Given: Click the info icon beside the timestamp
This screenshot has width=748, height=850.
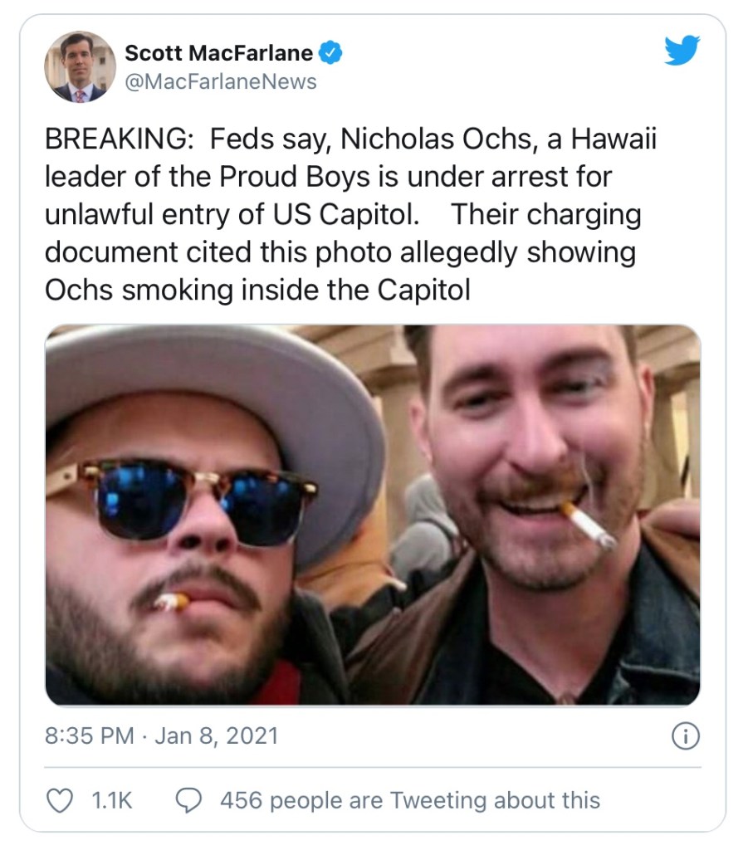Looking at the screenshot, I should click(684, 736).
